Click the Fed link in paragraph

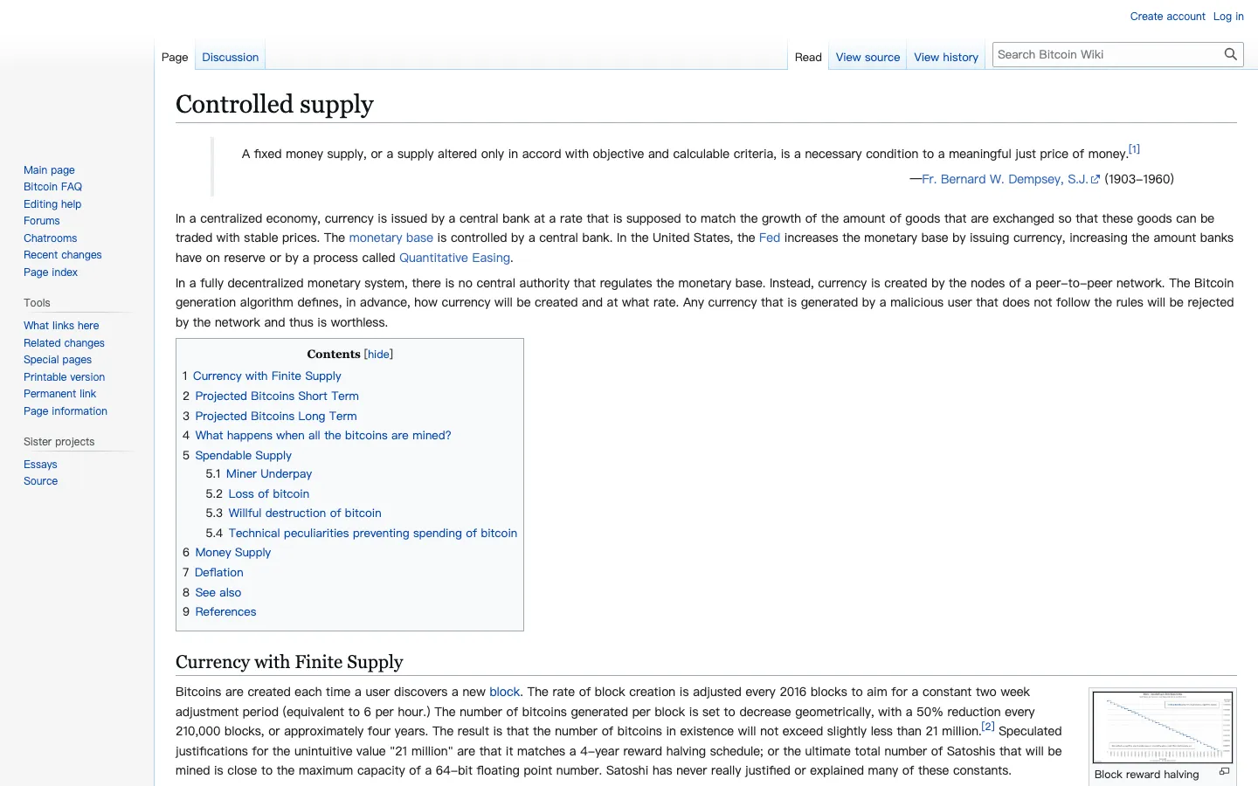pos(770,238)
